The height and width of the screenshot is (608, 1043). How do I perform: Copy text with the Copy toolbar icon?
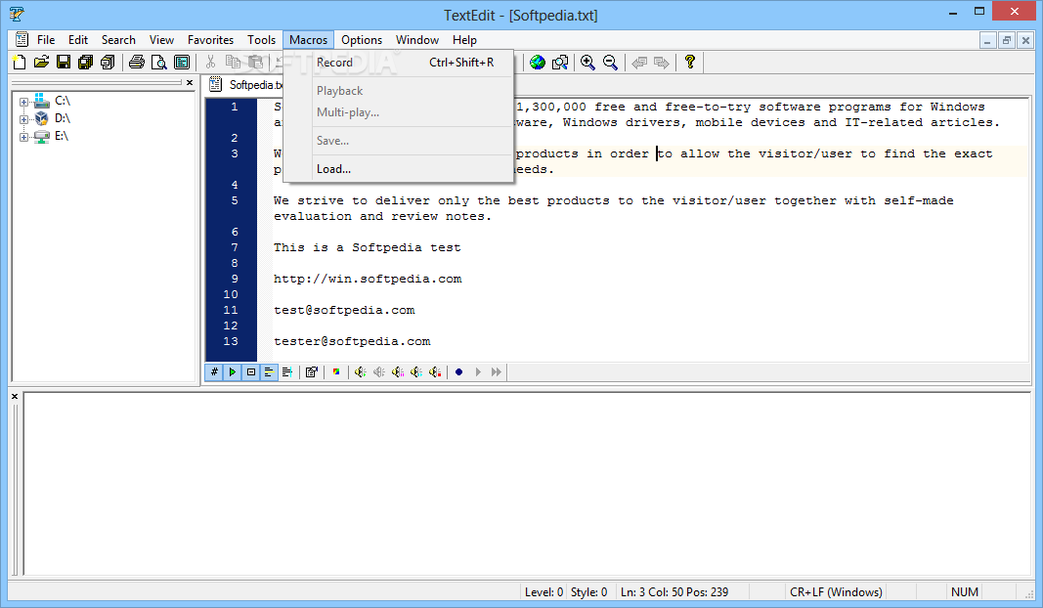233,63
